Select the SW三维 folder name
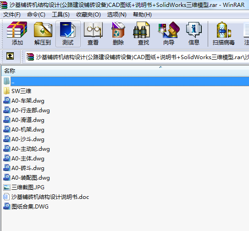The width and height of the screenshot is (249, 231). (x=22, y=91)
